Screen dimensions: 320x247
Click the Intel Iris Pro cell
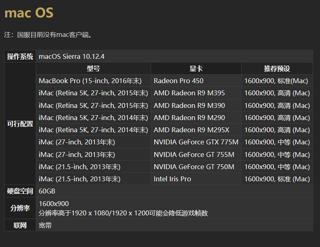tap(172, 179)
